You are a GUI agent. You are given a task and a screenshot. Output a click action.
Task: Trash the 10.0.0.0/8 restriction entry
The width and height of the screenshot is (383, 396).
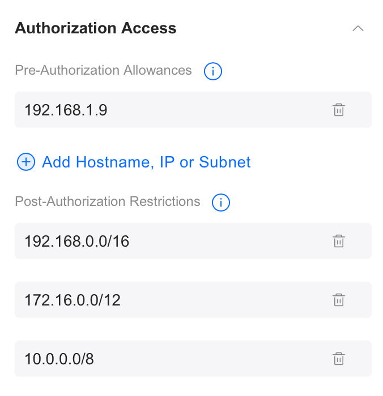[338, 359]
